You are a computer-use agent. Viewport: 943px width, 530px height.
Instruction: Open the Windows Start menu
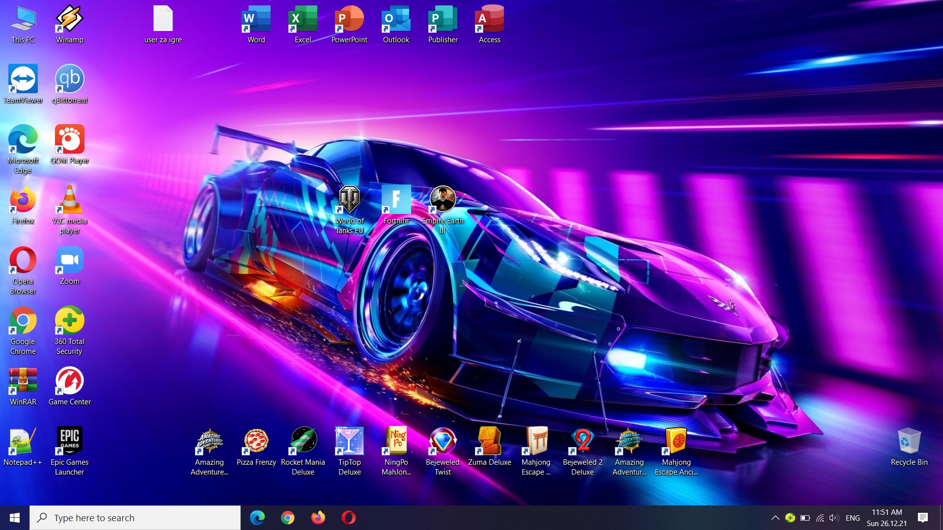(x=15, y=518)
